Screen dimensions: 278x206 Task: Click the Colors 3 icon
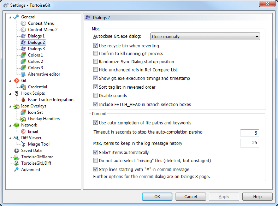23,68
